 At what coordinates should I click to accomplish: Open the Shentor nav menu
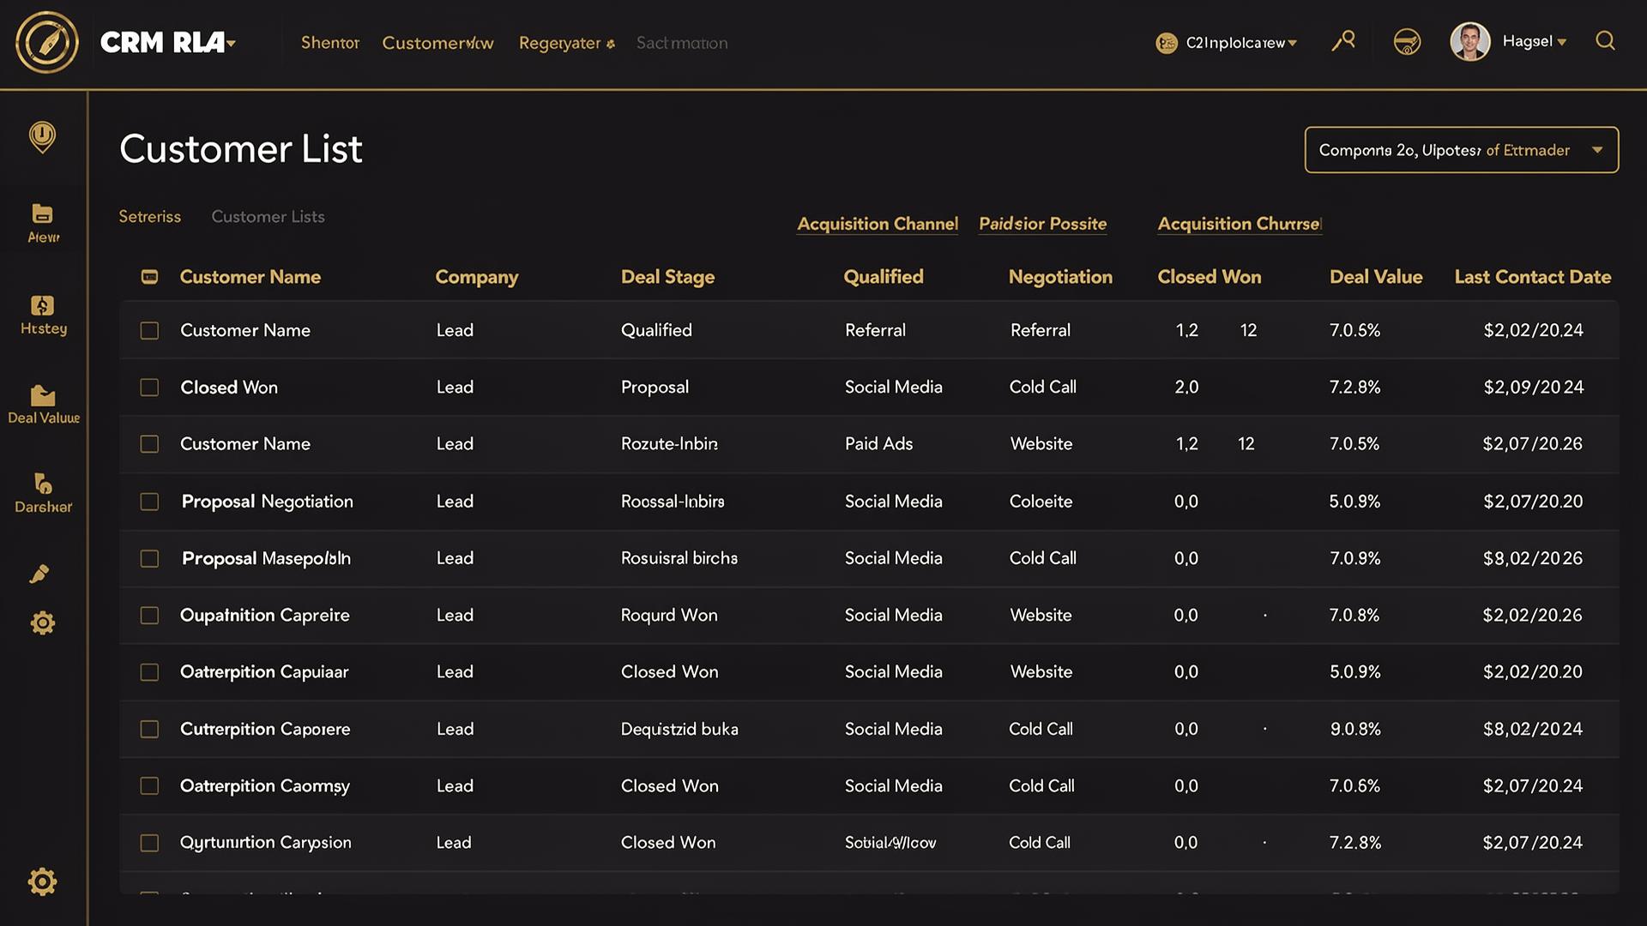tap(330, 43)
